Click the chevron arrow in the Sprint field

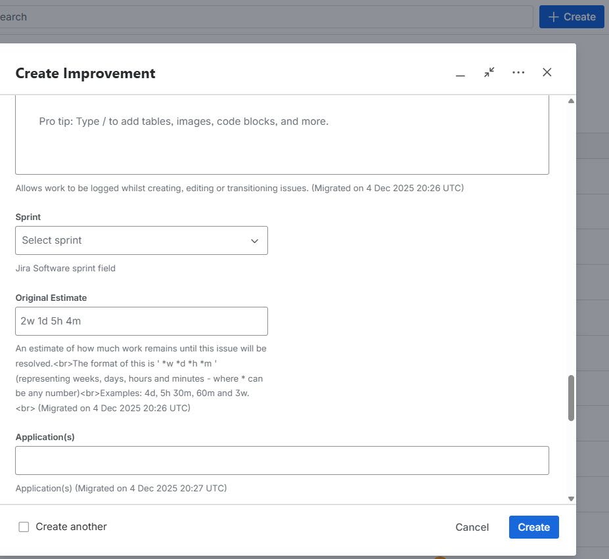click(255, 241)
